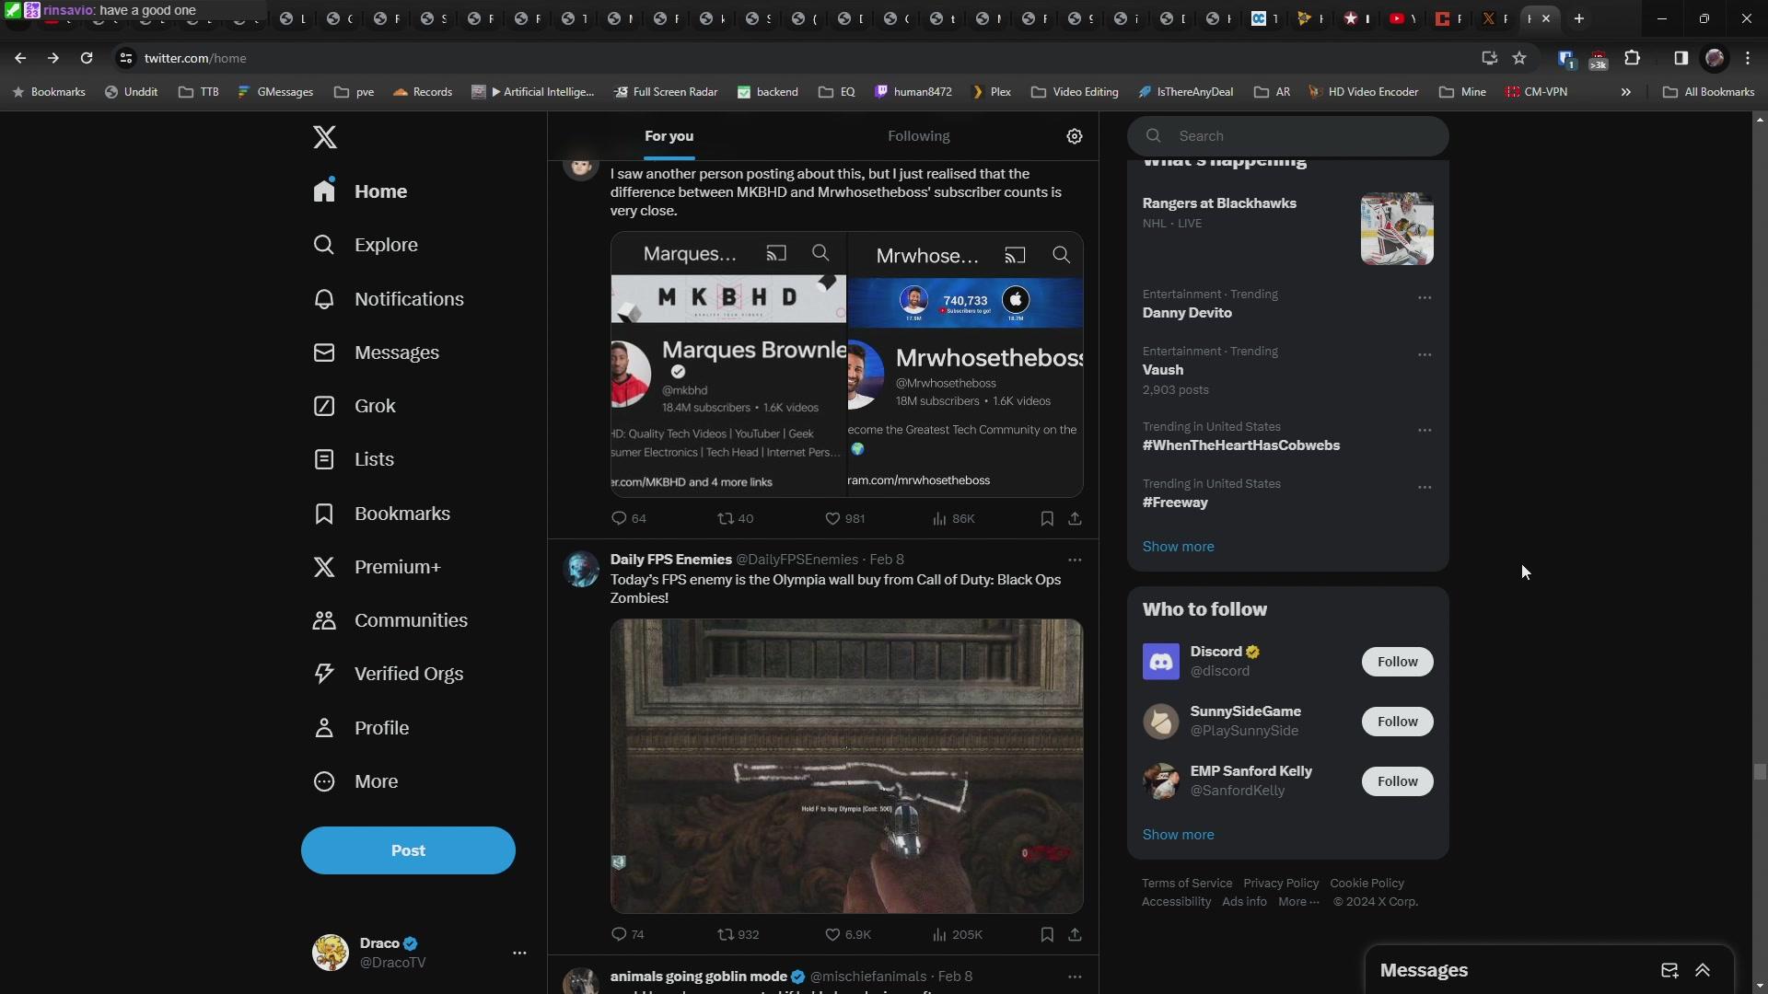Like the Daily FPS Enemies tweet
Image resolution: width=1768 pixels, height=994 pixels.
point(848,935)
